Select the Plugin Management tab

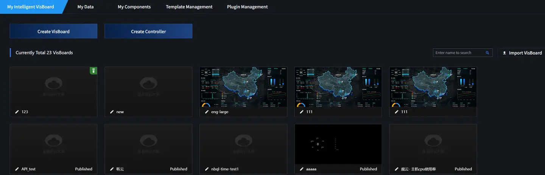247,7
